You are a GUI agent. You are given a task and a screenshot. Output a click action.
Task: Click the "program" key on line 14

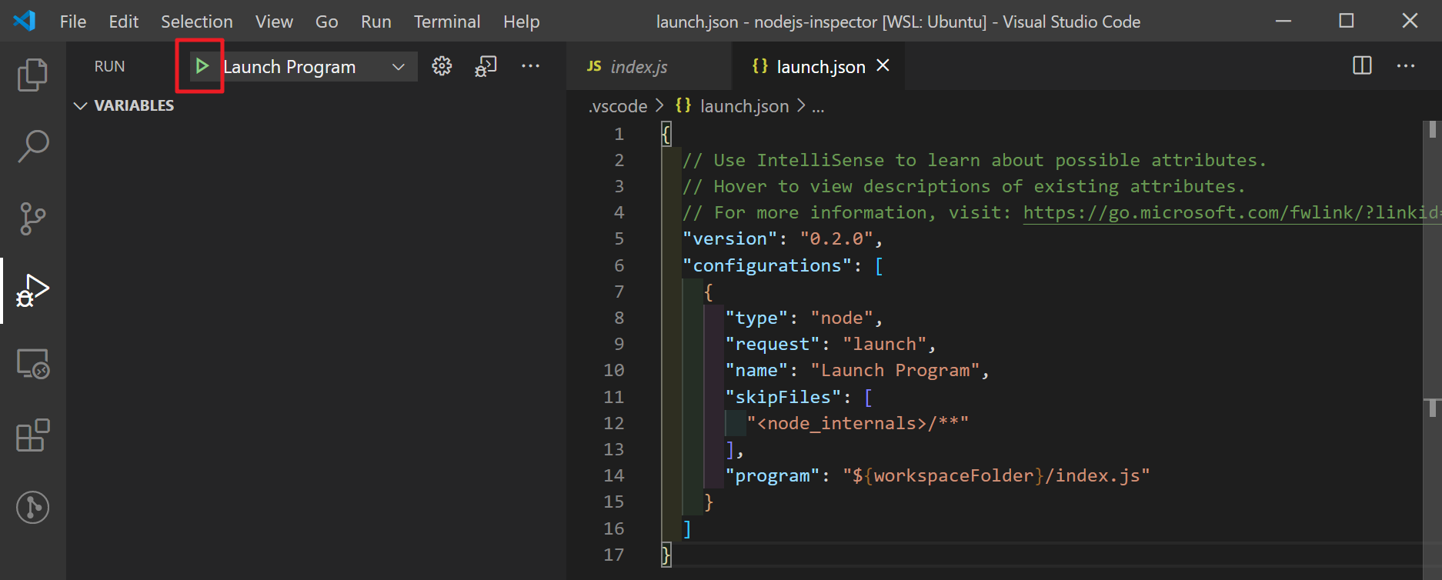click(773, 475)
